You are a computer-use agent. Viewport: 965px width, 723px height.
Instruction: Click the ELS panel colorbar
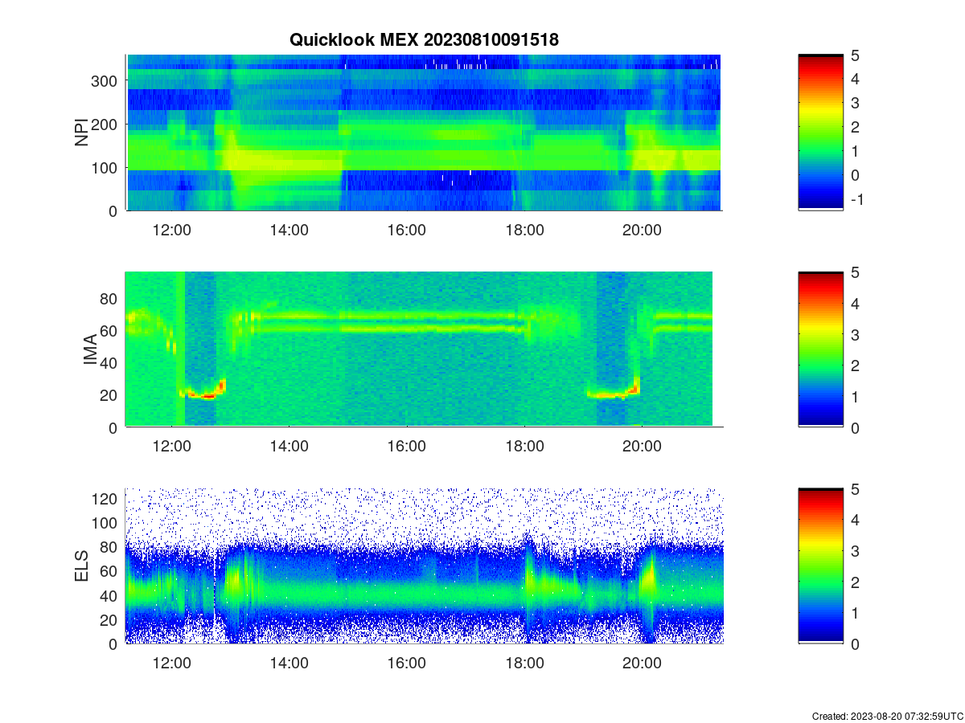point(820,566)
